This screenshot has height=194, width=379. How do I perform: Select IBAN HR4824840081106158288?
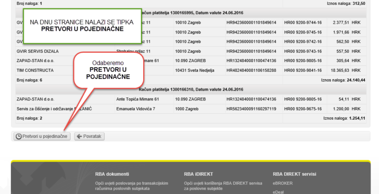(251, 70)
